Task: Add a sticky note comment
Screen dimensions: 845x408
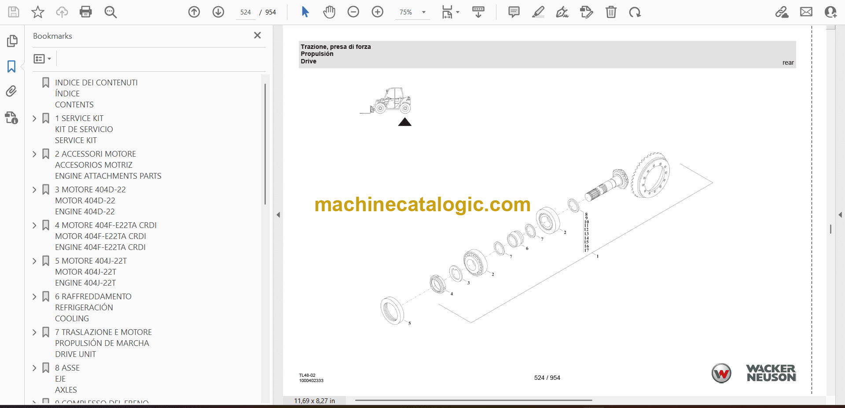Action: [514, 12]
